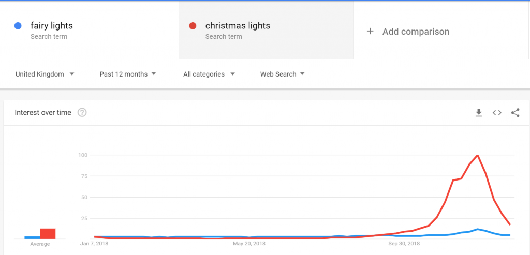Click the plus icon to add comparison
The width and height of the screenshot is (530, 255).
pos(370,32)
